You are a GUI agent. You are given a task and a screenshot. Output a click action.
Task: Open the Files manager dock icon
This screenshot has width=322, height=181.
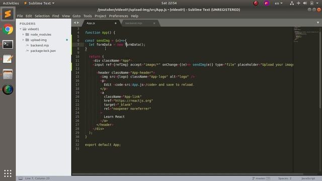coord(8,74)
